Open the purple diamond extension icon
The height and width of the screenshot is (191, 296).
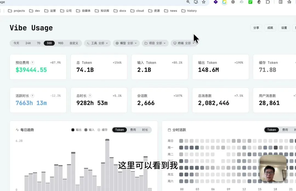pyautogui.click(x=216, y=2)
